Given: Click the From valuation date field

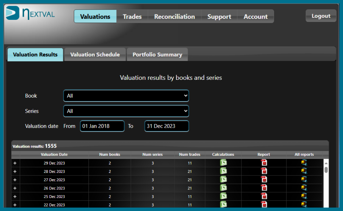Looking at the screenshot, I should coord(102,126).
